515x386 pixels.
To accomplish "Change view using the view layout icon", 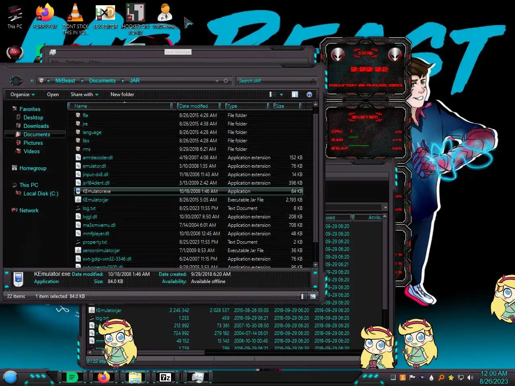I will coord(272,94).
